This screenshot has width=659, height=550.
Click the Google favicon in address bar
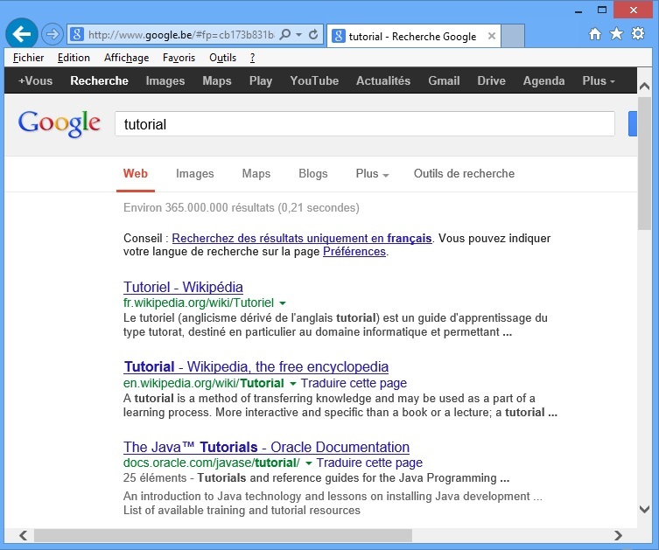(76, 34)
